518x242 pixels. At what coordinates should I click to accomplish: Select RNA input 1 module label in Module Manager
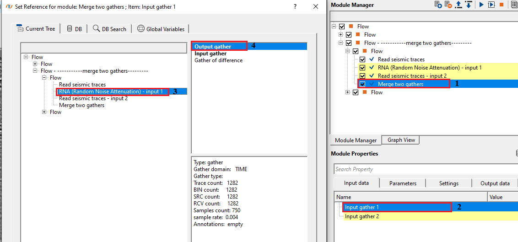pos(430,68)
